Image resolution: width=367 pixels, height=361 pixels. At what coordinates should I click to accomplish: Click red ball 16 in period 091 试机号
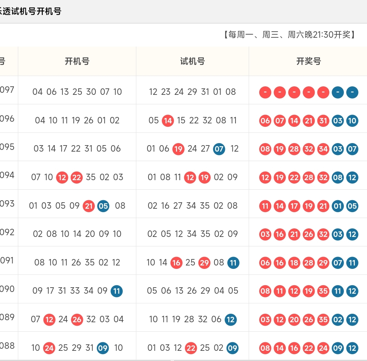[x=176, y=263]
